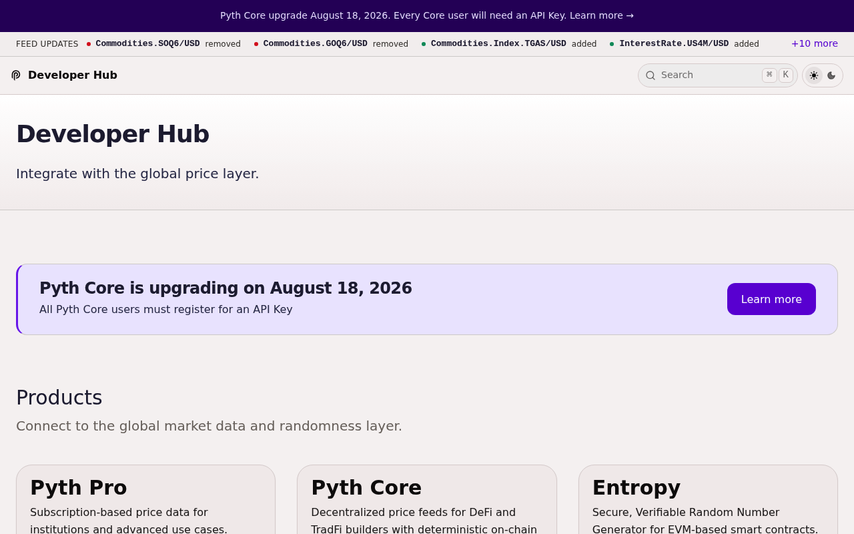This screenshot has width=854, height=534.
Task: Open the Search input field
Action: [x=718, y=75]
